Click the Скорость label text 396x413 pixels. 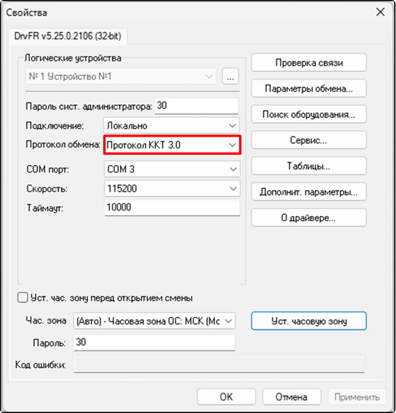click(47, 189)
